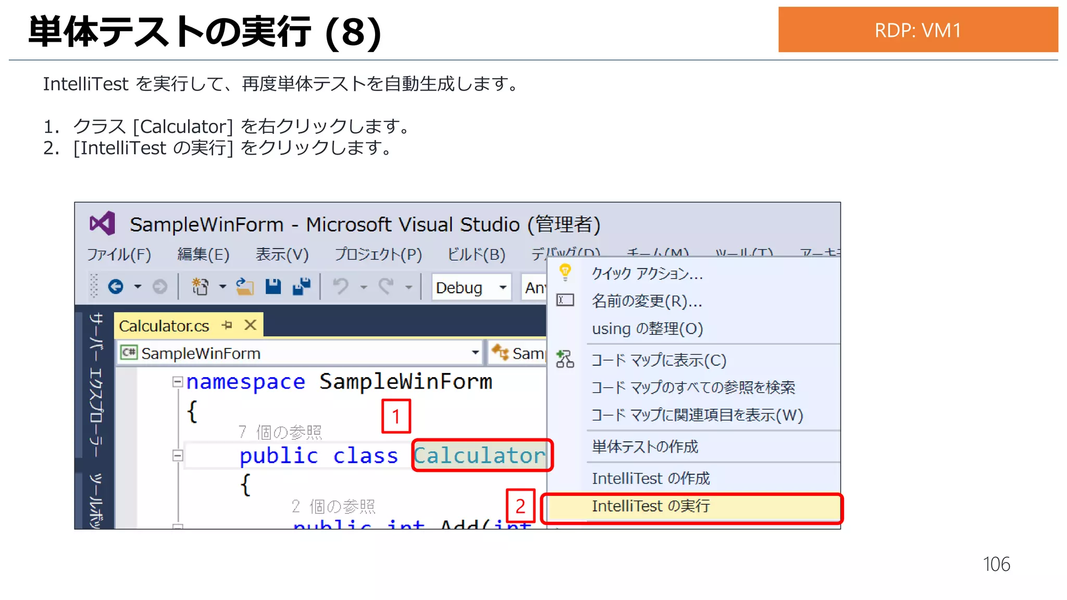Open the 表示(V) menu
The height and width of the screenshot is (600, 1067).
pos(282,254)
